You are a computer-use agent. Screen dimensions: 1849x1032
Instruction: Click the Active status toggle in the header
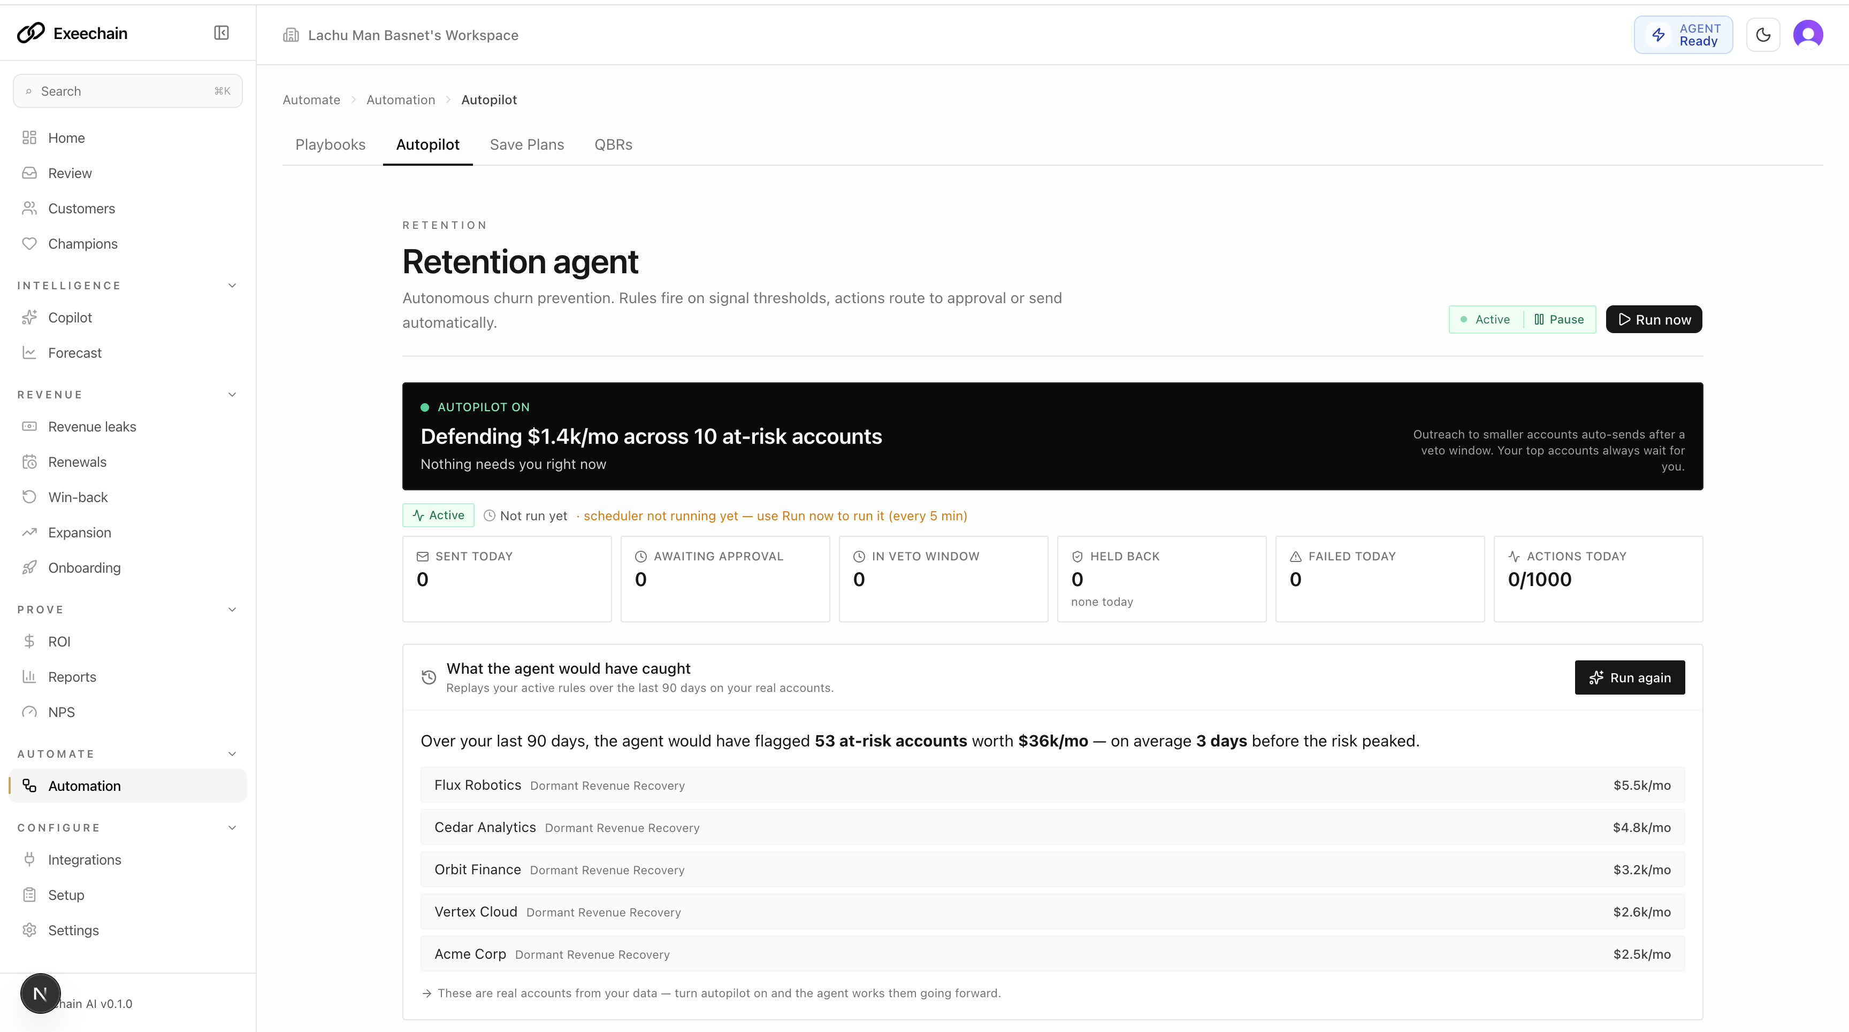click(x=1486, y=319)
